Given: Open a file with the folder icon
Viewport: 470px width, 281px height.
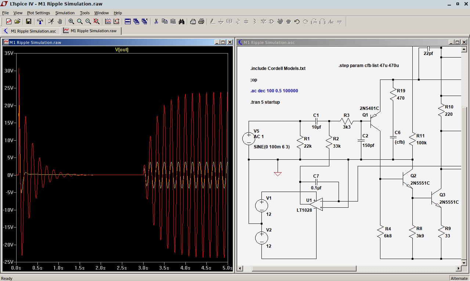Looking at the screenshot, I should pyautogui.click(x=17, y=22).
